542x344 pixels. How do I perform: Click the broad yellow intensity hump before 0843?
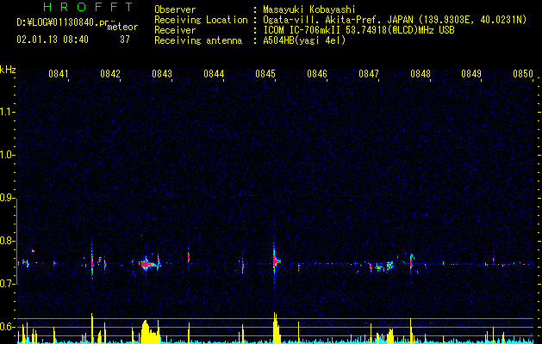149,330
